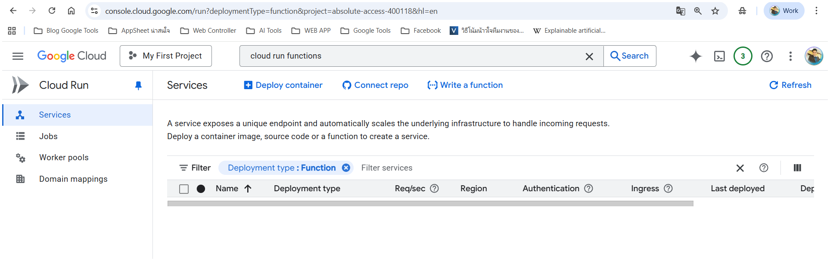830x261 pixels.
Task: Bookmark this page with the star icon
Action: point(715,11)
